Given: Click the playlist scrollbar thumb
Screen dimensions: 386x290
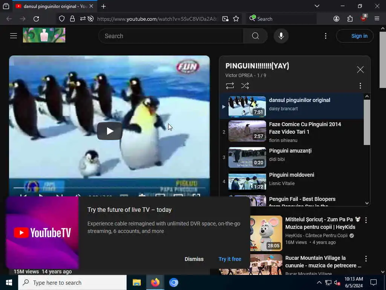Looking at the screenshot, I should point(367,122).
